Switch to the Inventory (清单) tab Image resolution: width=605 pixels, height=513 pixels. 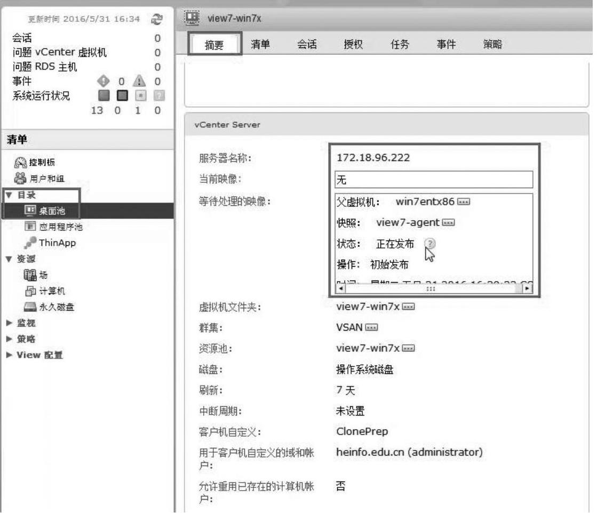260,44
